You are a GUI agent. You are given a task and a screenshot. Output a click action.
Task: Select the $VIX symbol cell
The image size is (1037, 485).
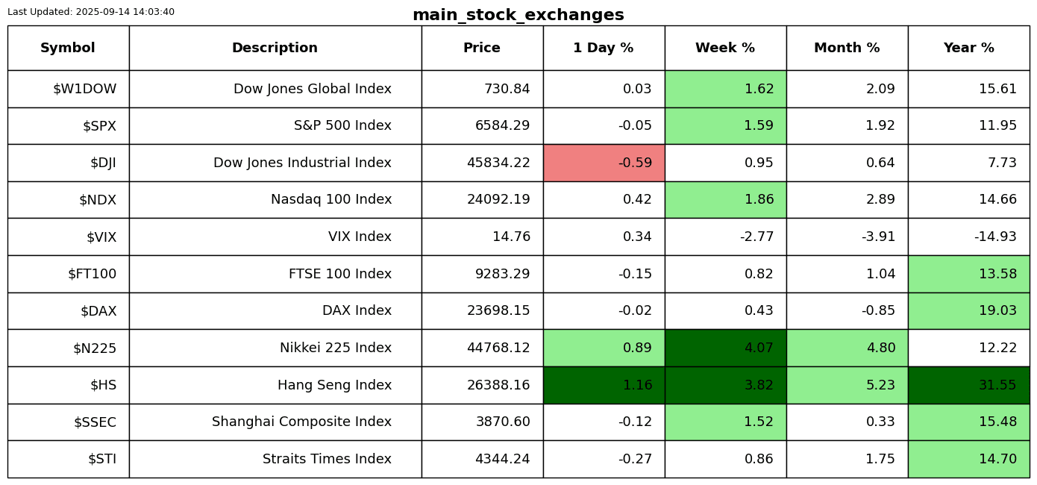[x=101, y=237]
